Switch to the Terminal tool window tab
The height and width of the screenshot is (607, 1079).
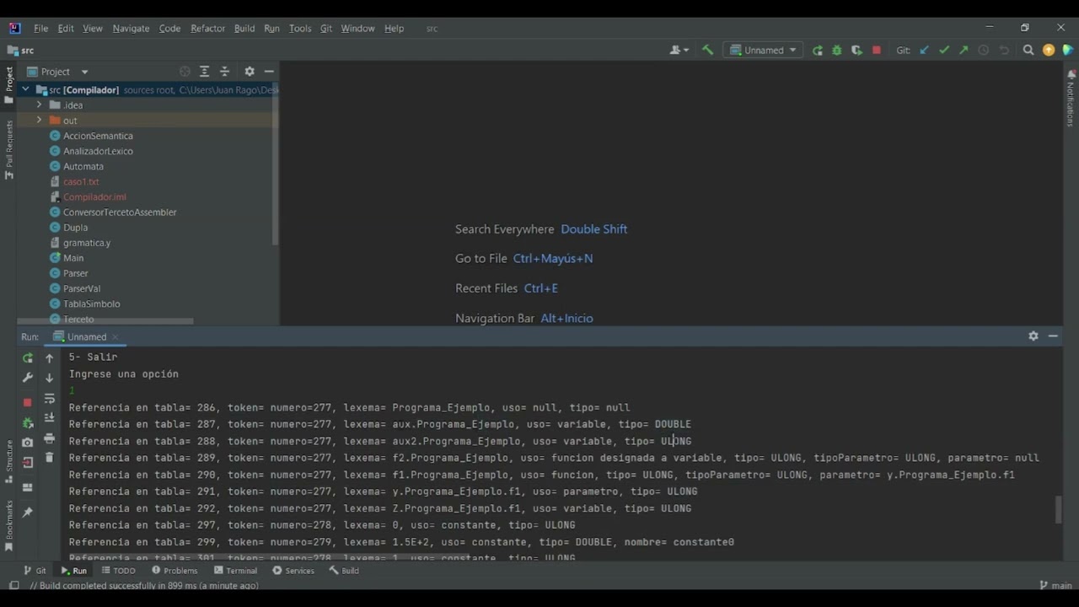[x=236, y=571]
